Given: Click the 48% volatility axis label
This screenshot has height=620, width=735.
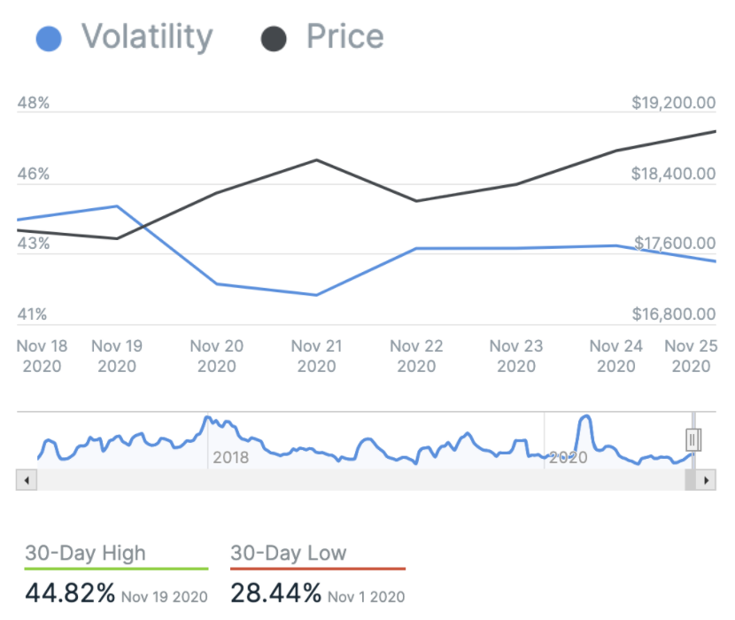Looking at the screenshot, I should [34, 103].
